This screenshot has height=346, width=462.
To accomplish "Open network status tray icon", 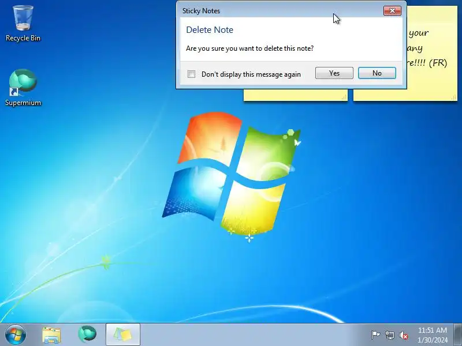I will [389, 335].
